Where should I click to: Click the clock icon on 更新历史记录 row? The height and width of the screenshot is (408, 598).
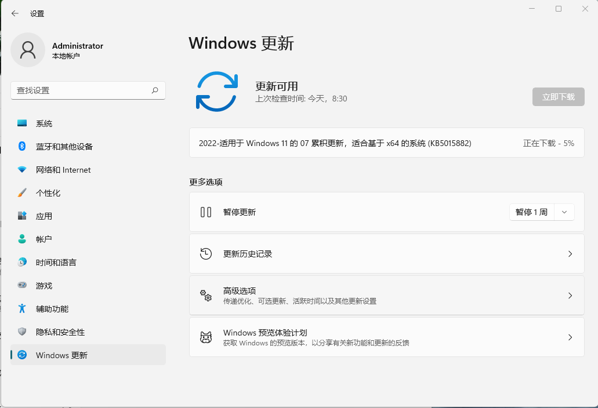coord(206,253)
